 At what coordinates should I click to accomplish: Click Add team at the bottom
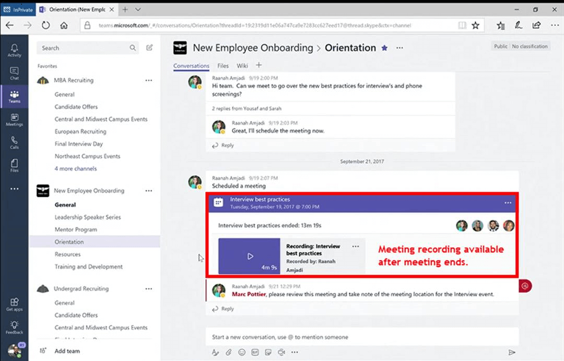pos(67,351)
